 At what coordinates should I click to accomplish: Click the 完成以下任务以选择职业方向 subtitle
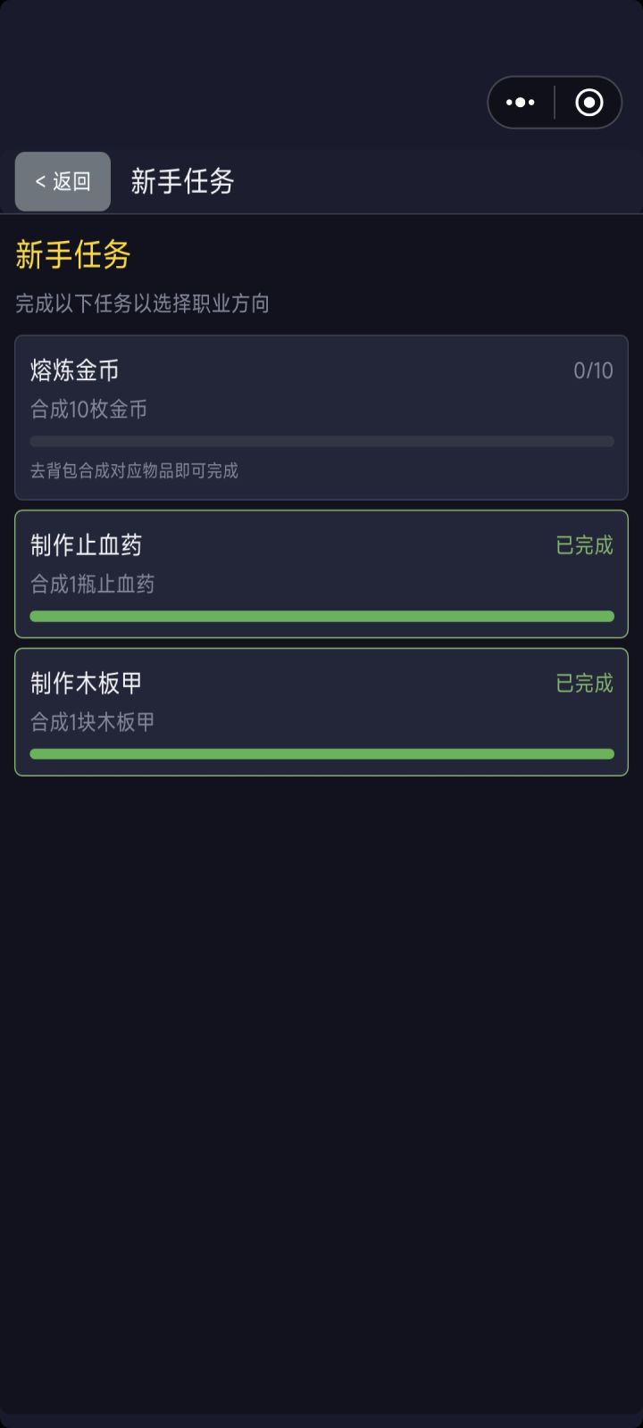coord(142,303)
